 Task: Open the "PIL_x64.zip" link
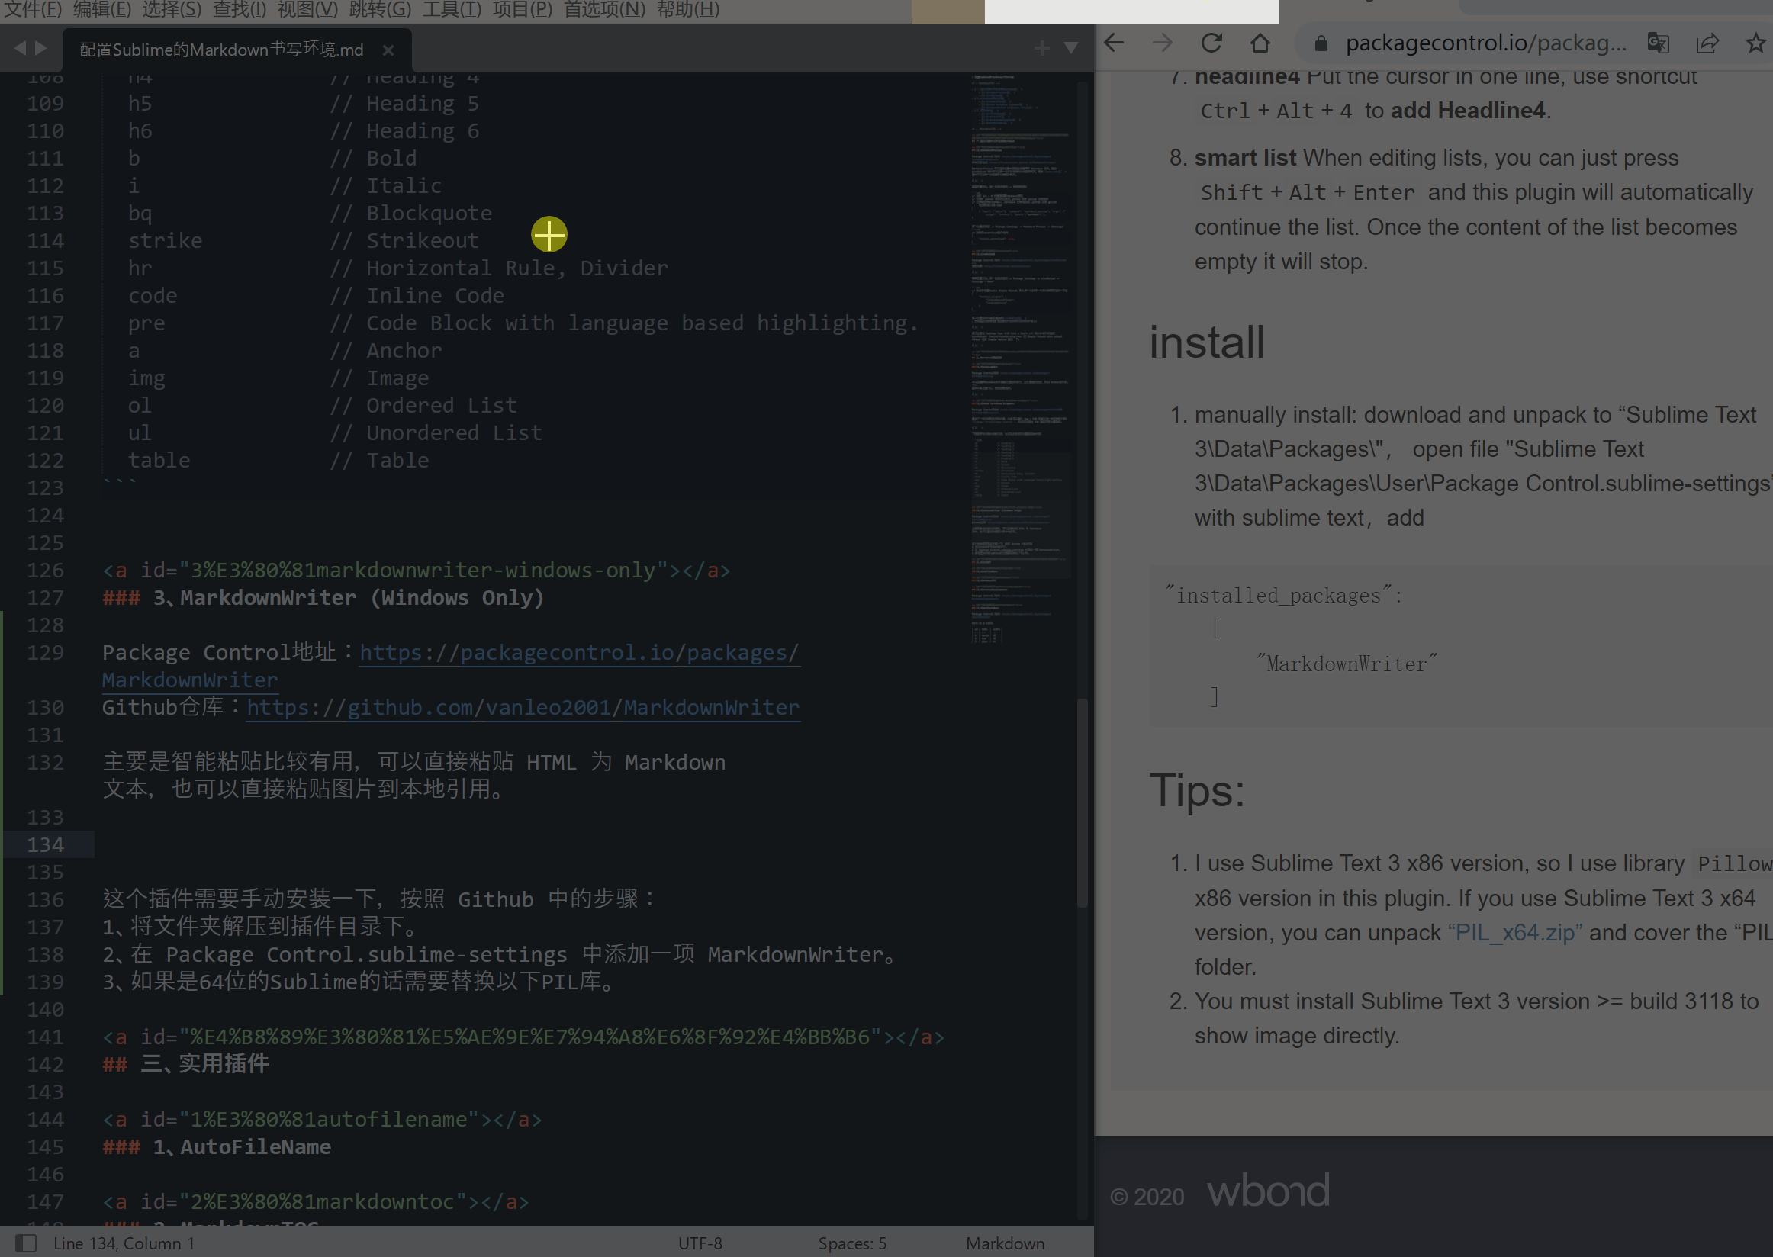[1514, 933]
